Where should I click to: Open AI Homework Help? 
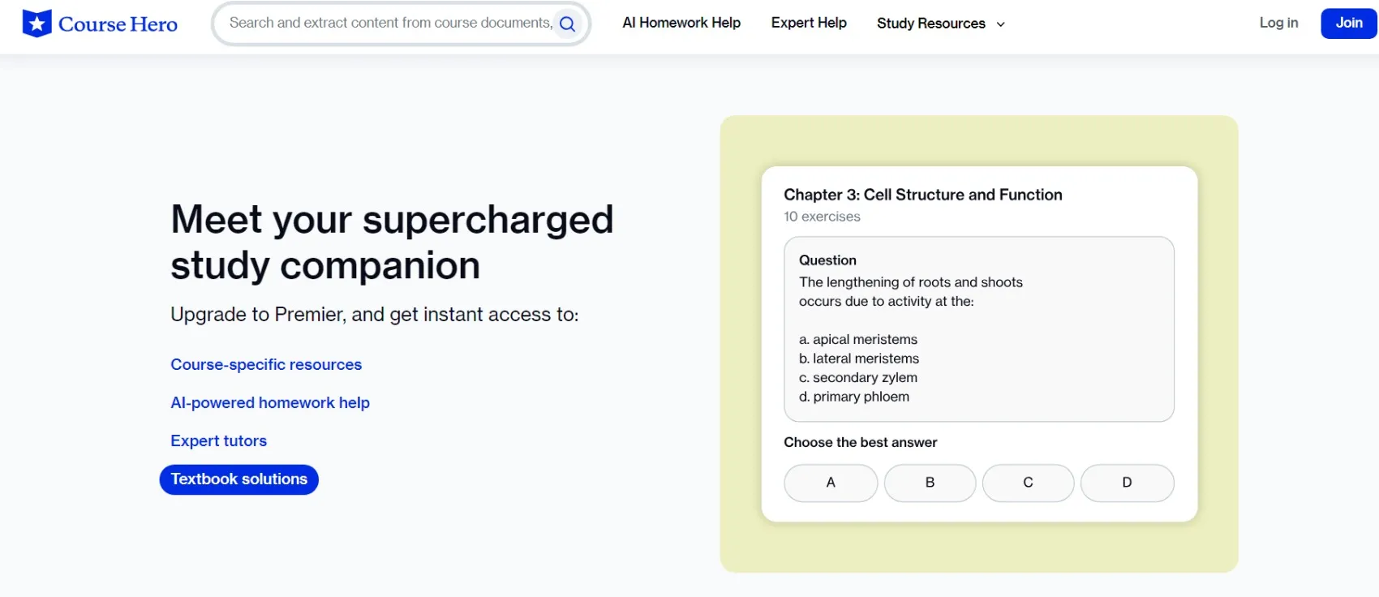coord(681,23)
